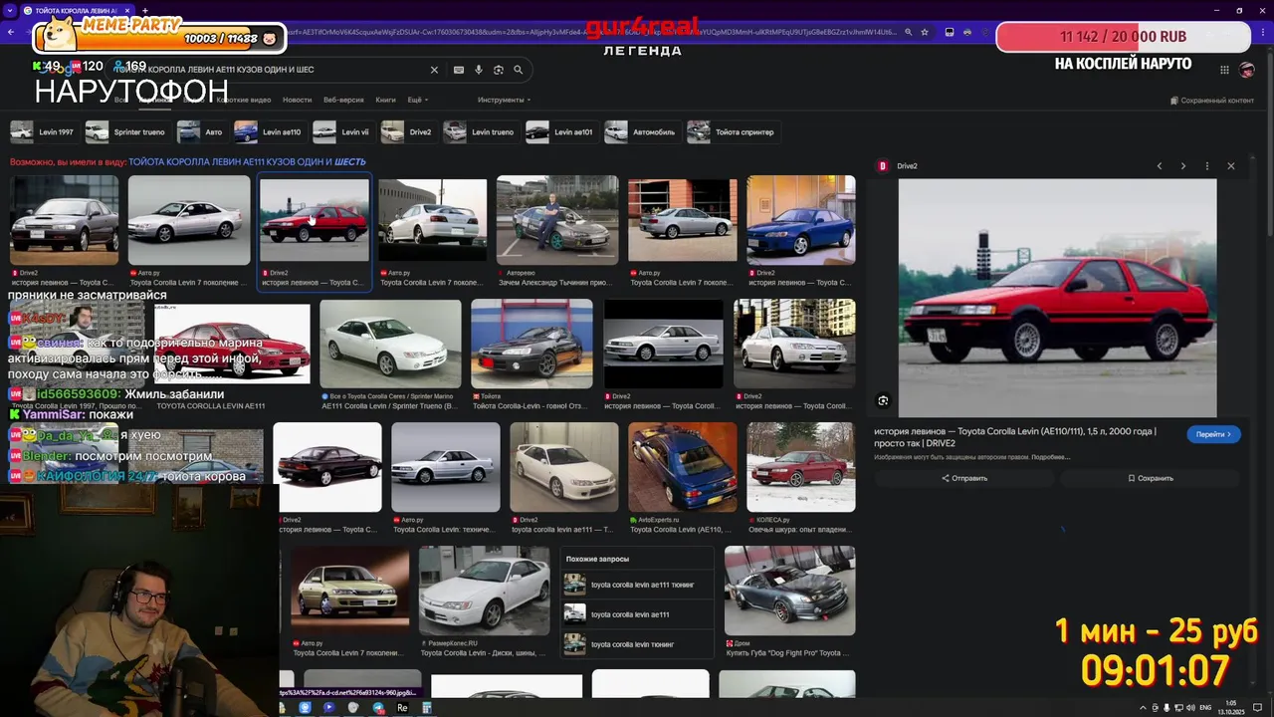
Task: Open the blue Levin Drive2 thumbnail
Action: 801,220
